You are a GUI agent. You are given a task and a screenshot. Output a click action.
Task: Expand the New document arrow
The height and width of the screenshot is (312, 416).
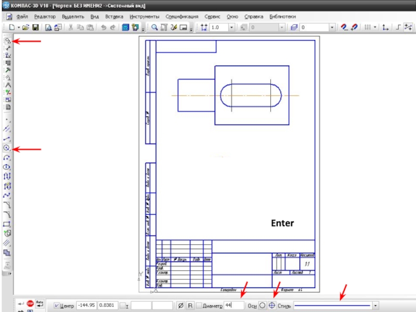point(19,28)
